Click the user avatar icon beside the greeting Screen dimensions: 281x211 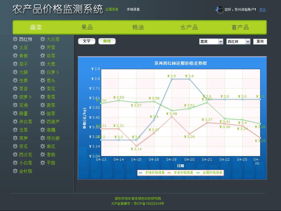point(219,10)
